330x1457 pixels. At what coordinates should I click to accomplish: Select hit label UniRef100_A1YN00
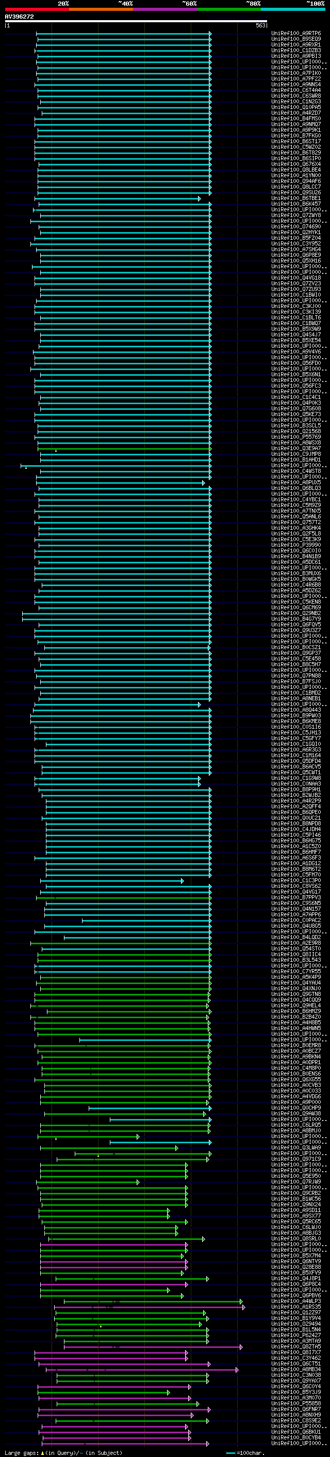coord(296,175)
